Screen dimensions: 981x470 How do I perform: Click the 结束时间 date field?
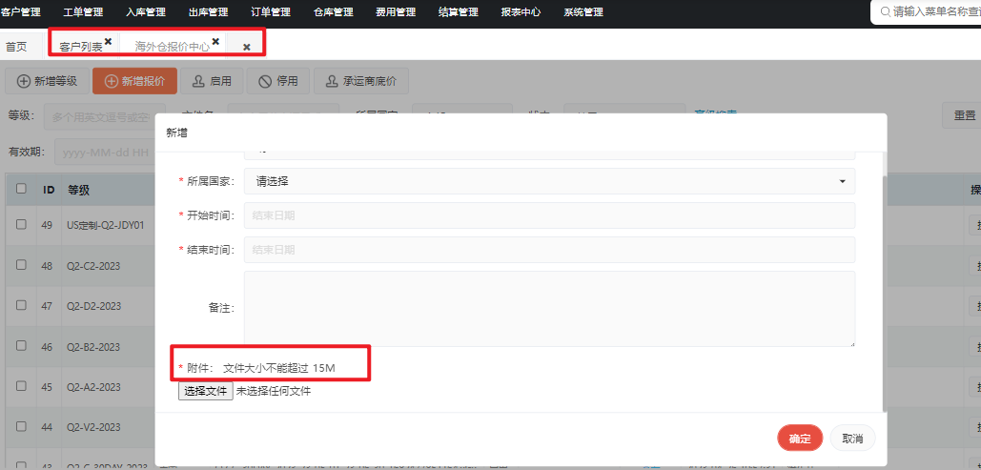(x=549, y=250)
